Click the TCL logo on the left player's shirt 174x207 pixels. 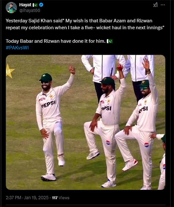click(x=42, y=99)
